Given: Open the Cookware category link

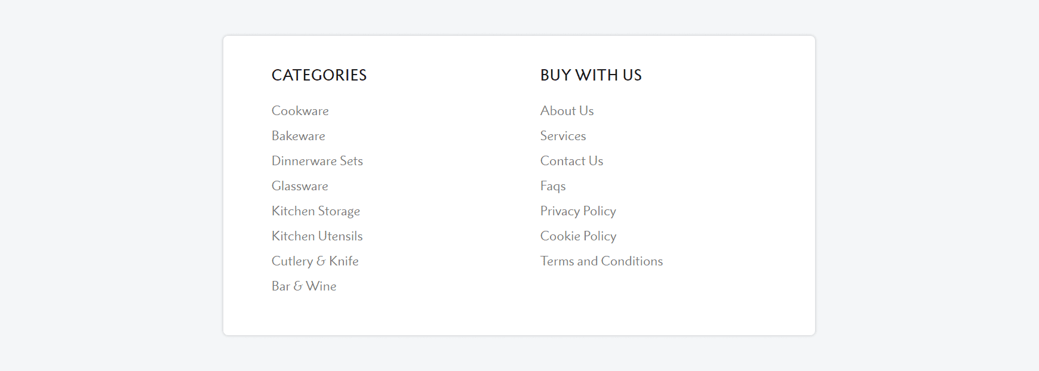Looking at the screenshot, I should click(x=299, y=111).
